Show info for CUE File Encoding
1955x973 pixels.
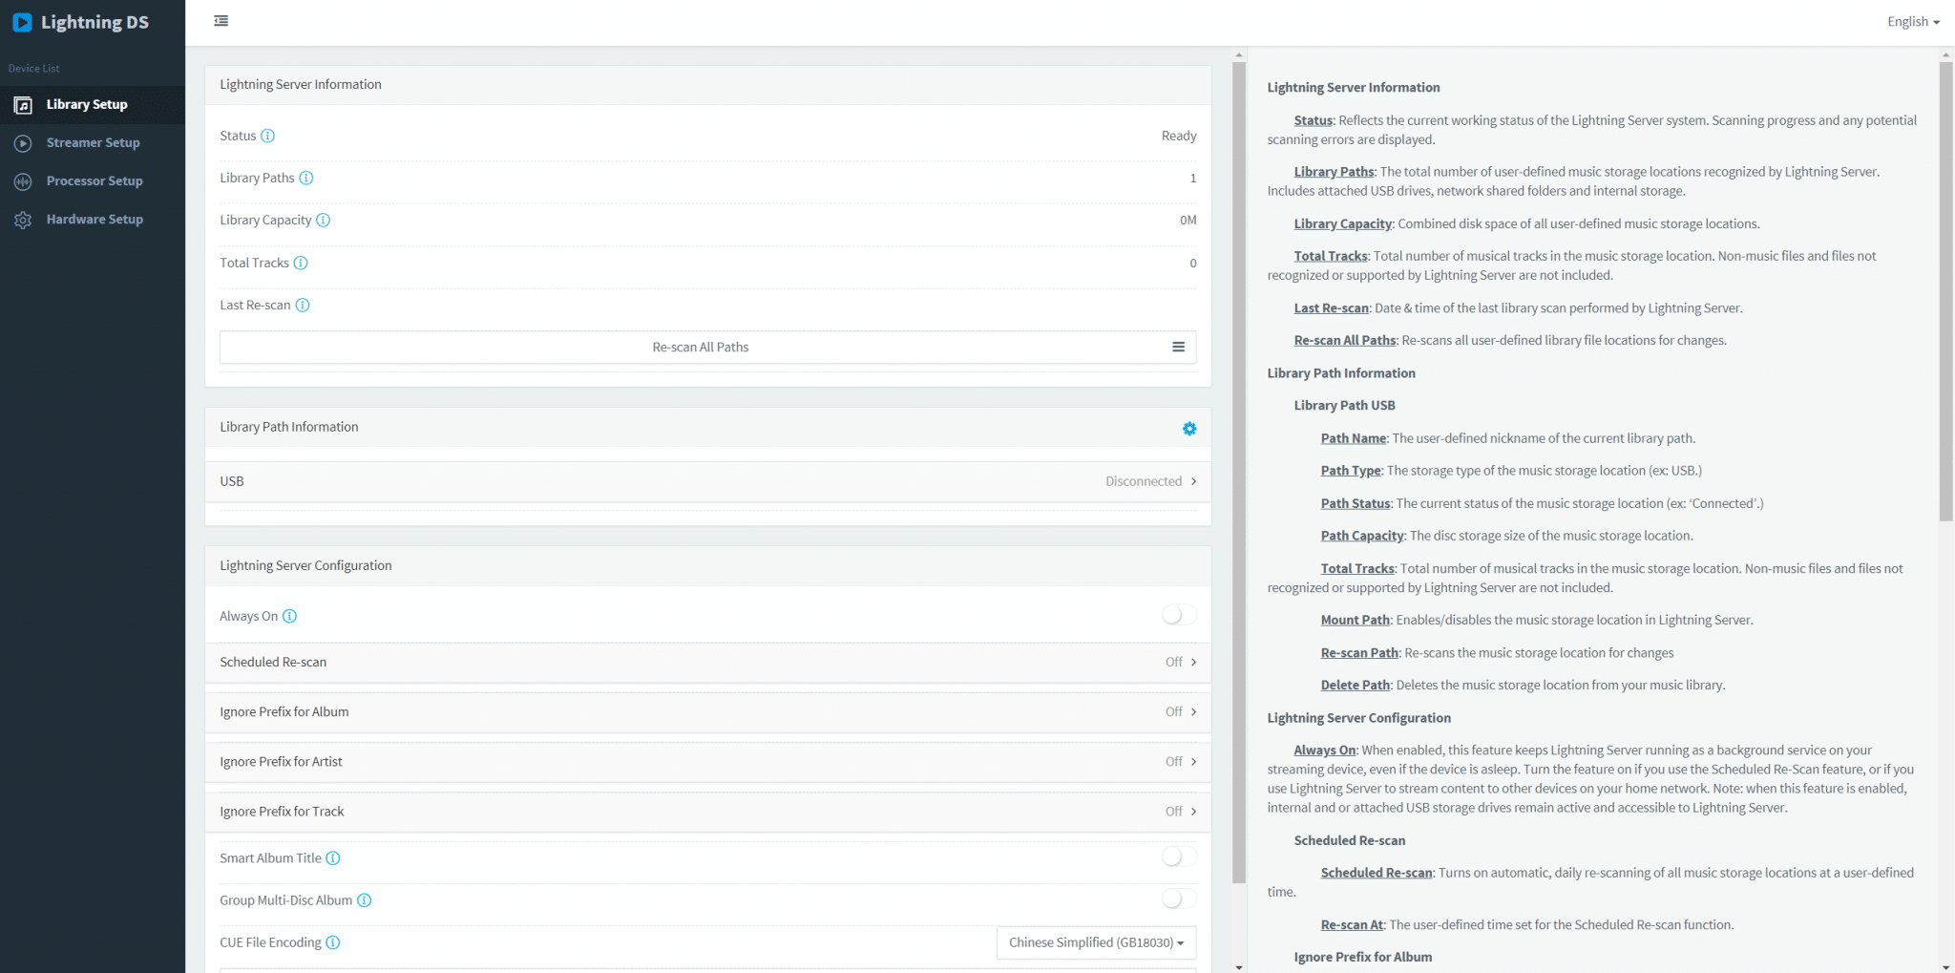[333, 942]
